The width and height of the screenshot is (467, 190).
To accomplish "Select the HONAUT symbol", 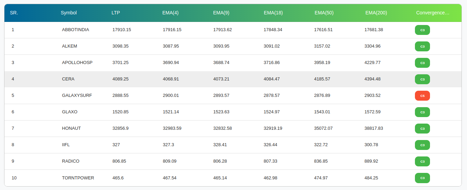I will click(x=72, y=128).
